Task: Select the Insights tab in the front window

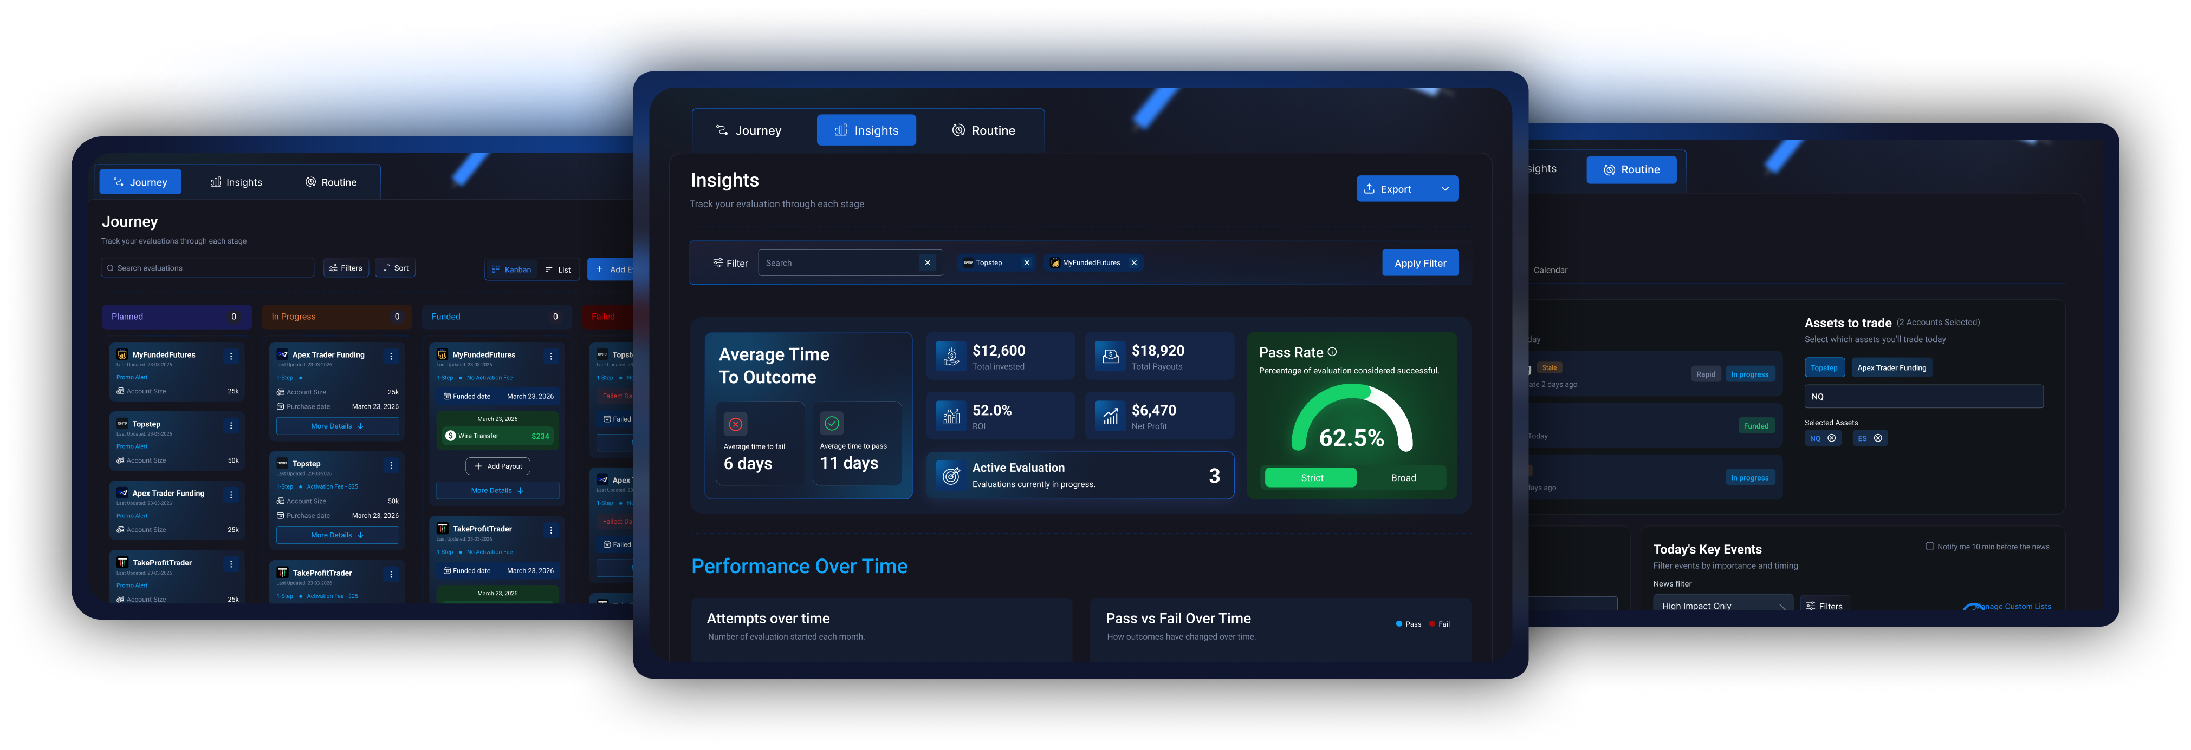Action: [x=866, y=131]
